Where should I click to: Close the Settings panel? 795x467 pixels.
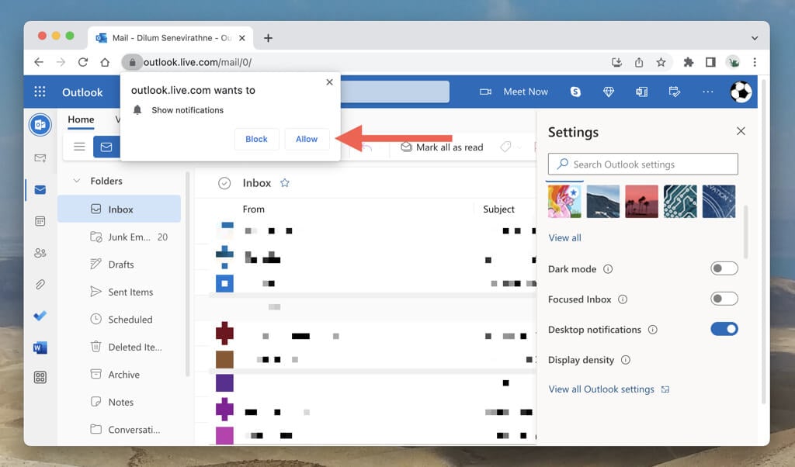(x=741, y=131)
